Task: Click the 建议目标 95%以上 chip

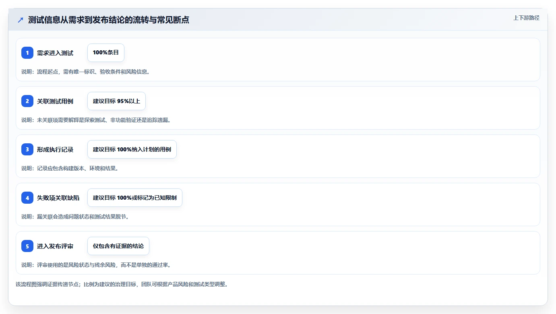Action: (116, 101)
